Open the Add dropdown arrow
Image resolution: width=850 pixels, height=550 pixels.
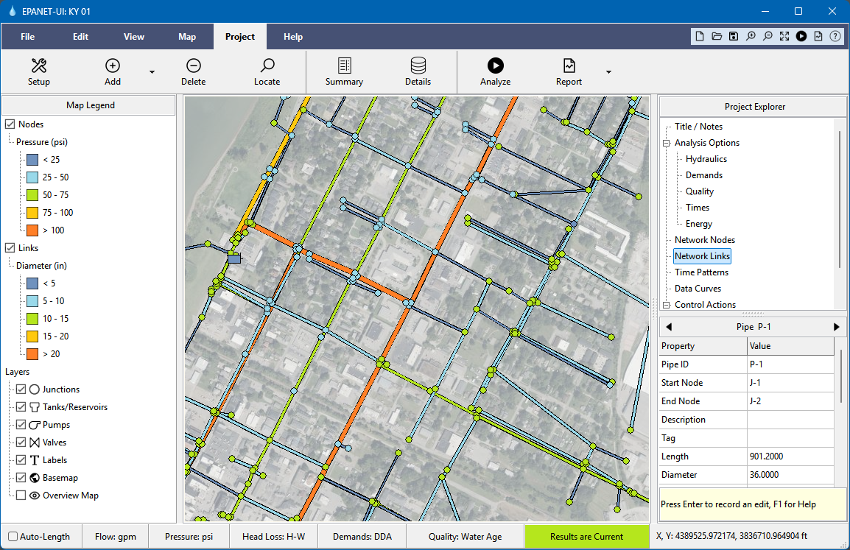pyautogui.click(x=152, y=72)
